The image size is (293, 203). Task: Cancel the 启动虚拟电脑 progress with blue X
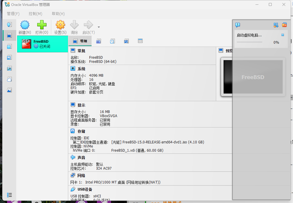283,35
